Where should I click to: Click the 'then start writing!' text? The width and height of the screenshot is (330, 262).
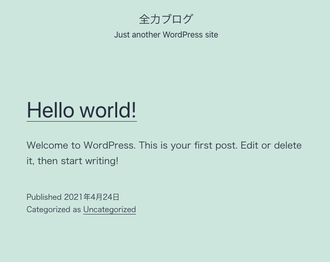coord(78,161)
